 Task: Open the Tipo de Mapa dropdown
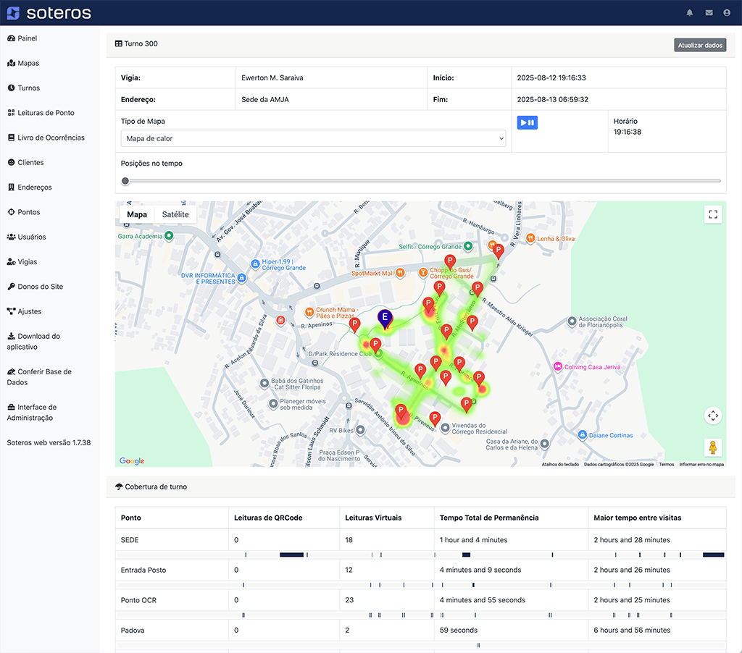(313, 138)
